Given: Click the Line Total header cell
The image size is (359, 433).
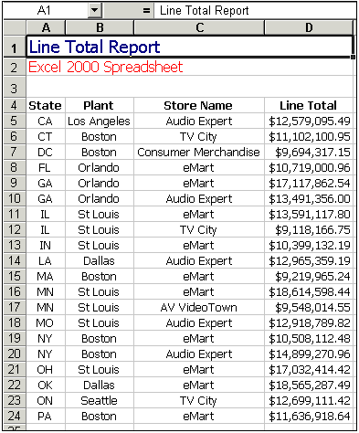Looking at the screenshot, I should coord(309,105).
